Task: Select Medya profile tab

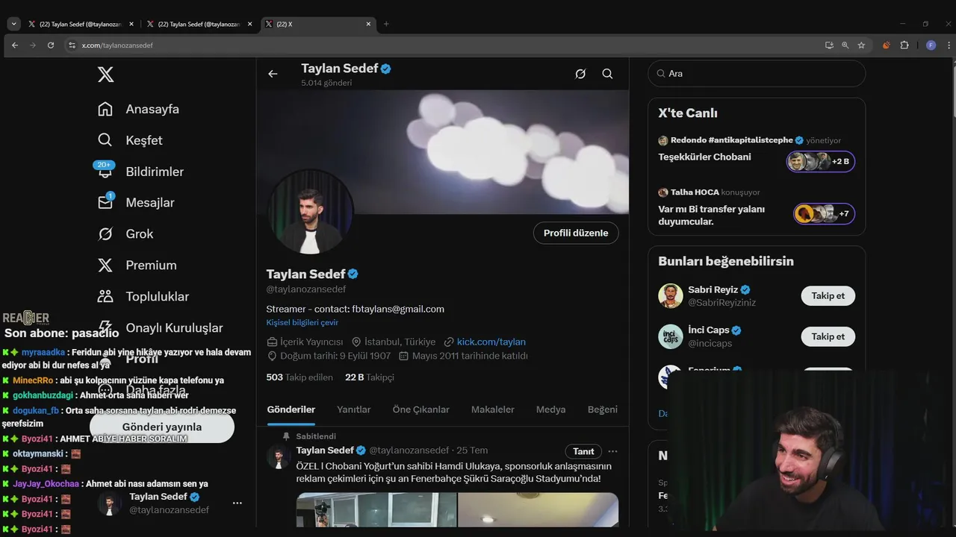Action: (x=550, y=409)
